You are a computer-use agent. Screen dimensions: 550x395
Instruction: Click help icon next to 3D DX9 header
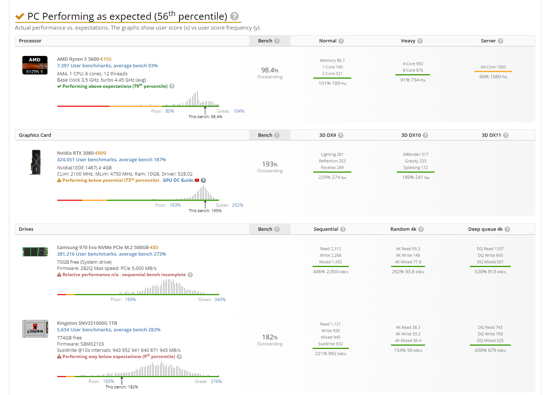click(341, 135)
